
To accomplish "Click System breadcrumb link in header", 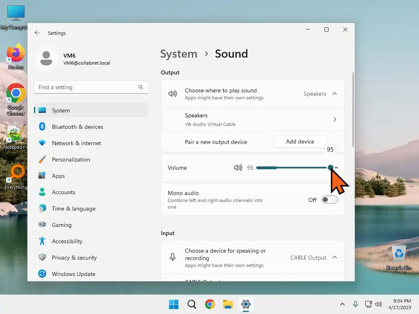I will [x=178, y=54].
